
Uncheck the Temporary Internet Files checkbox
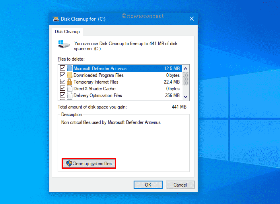click(x=62, y=82)
